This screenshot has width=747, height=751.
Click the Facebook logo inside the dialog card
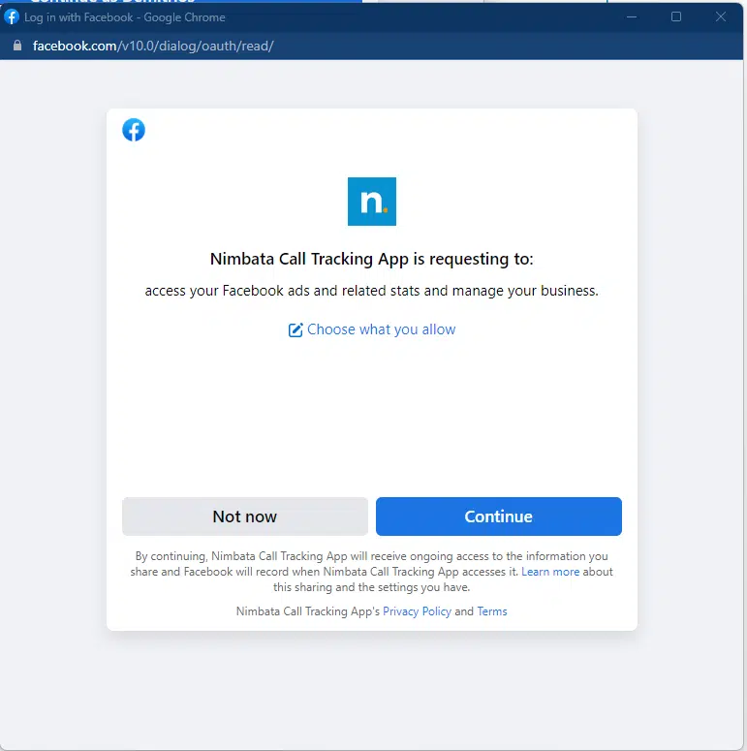(134, 130)
